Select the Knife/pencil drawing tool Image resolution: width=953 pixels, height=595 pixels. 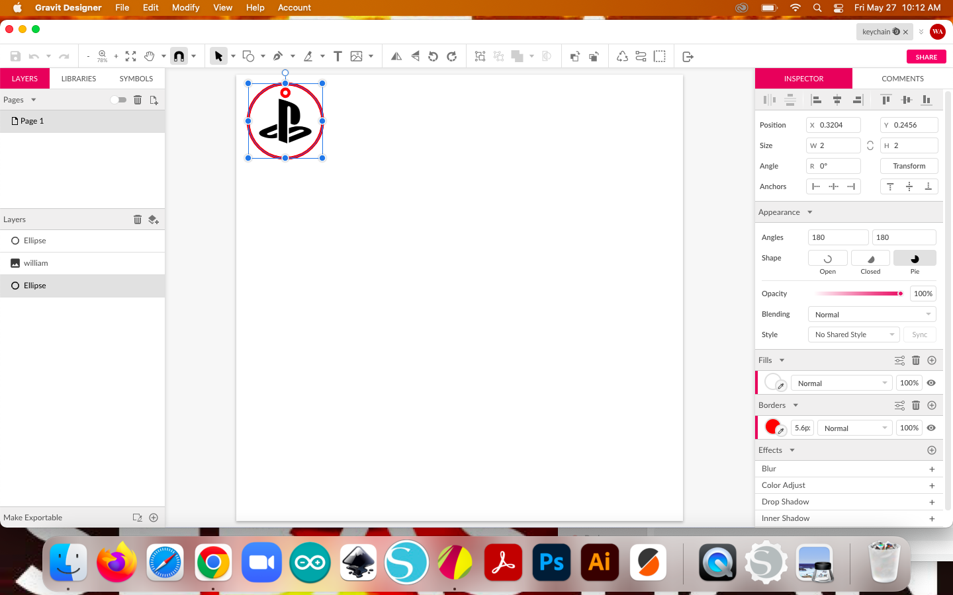[308, 56]
